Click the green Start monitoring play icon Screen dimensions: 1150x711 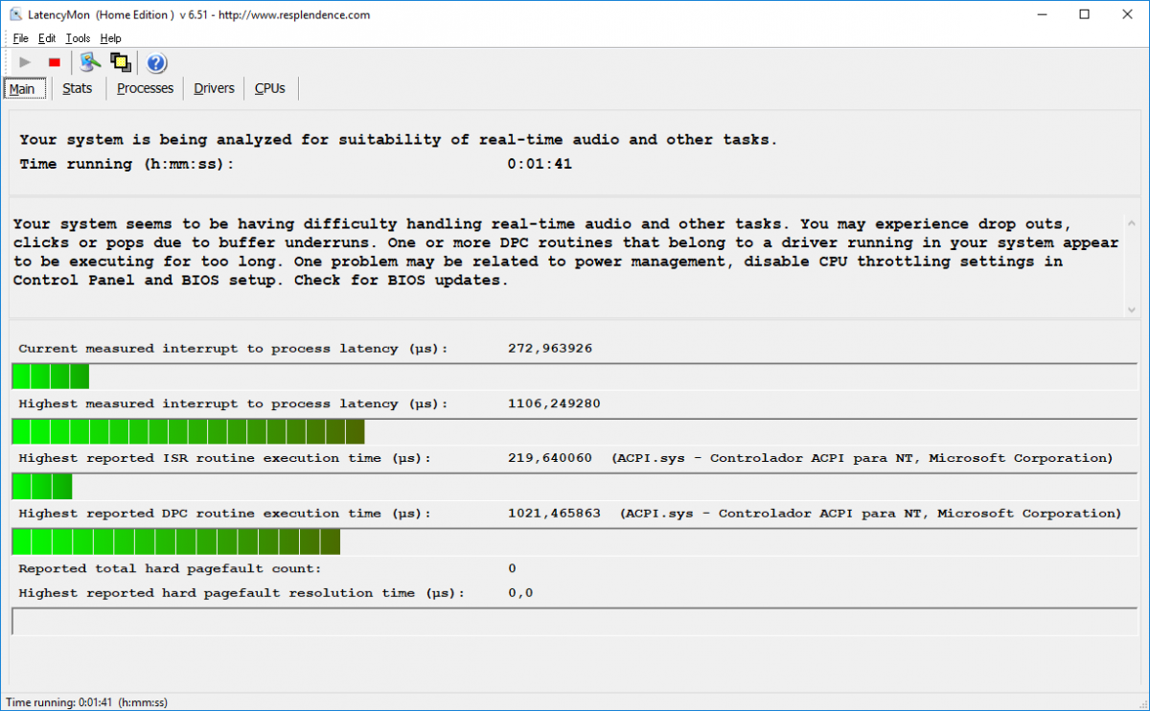[x=25, y=62]
